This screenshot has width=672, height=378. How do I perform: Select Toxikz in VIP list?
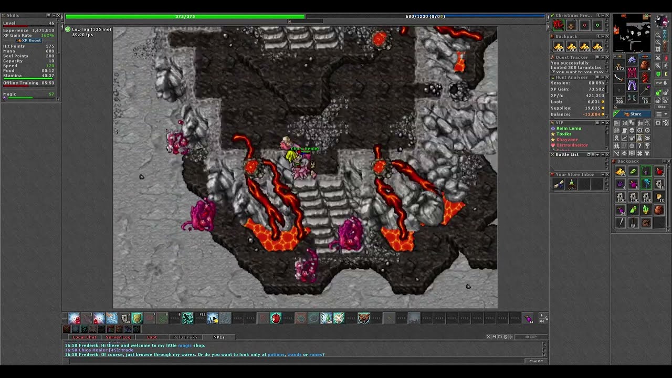click(x=564, y=134)
